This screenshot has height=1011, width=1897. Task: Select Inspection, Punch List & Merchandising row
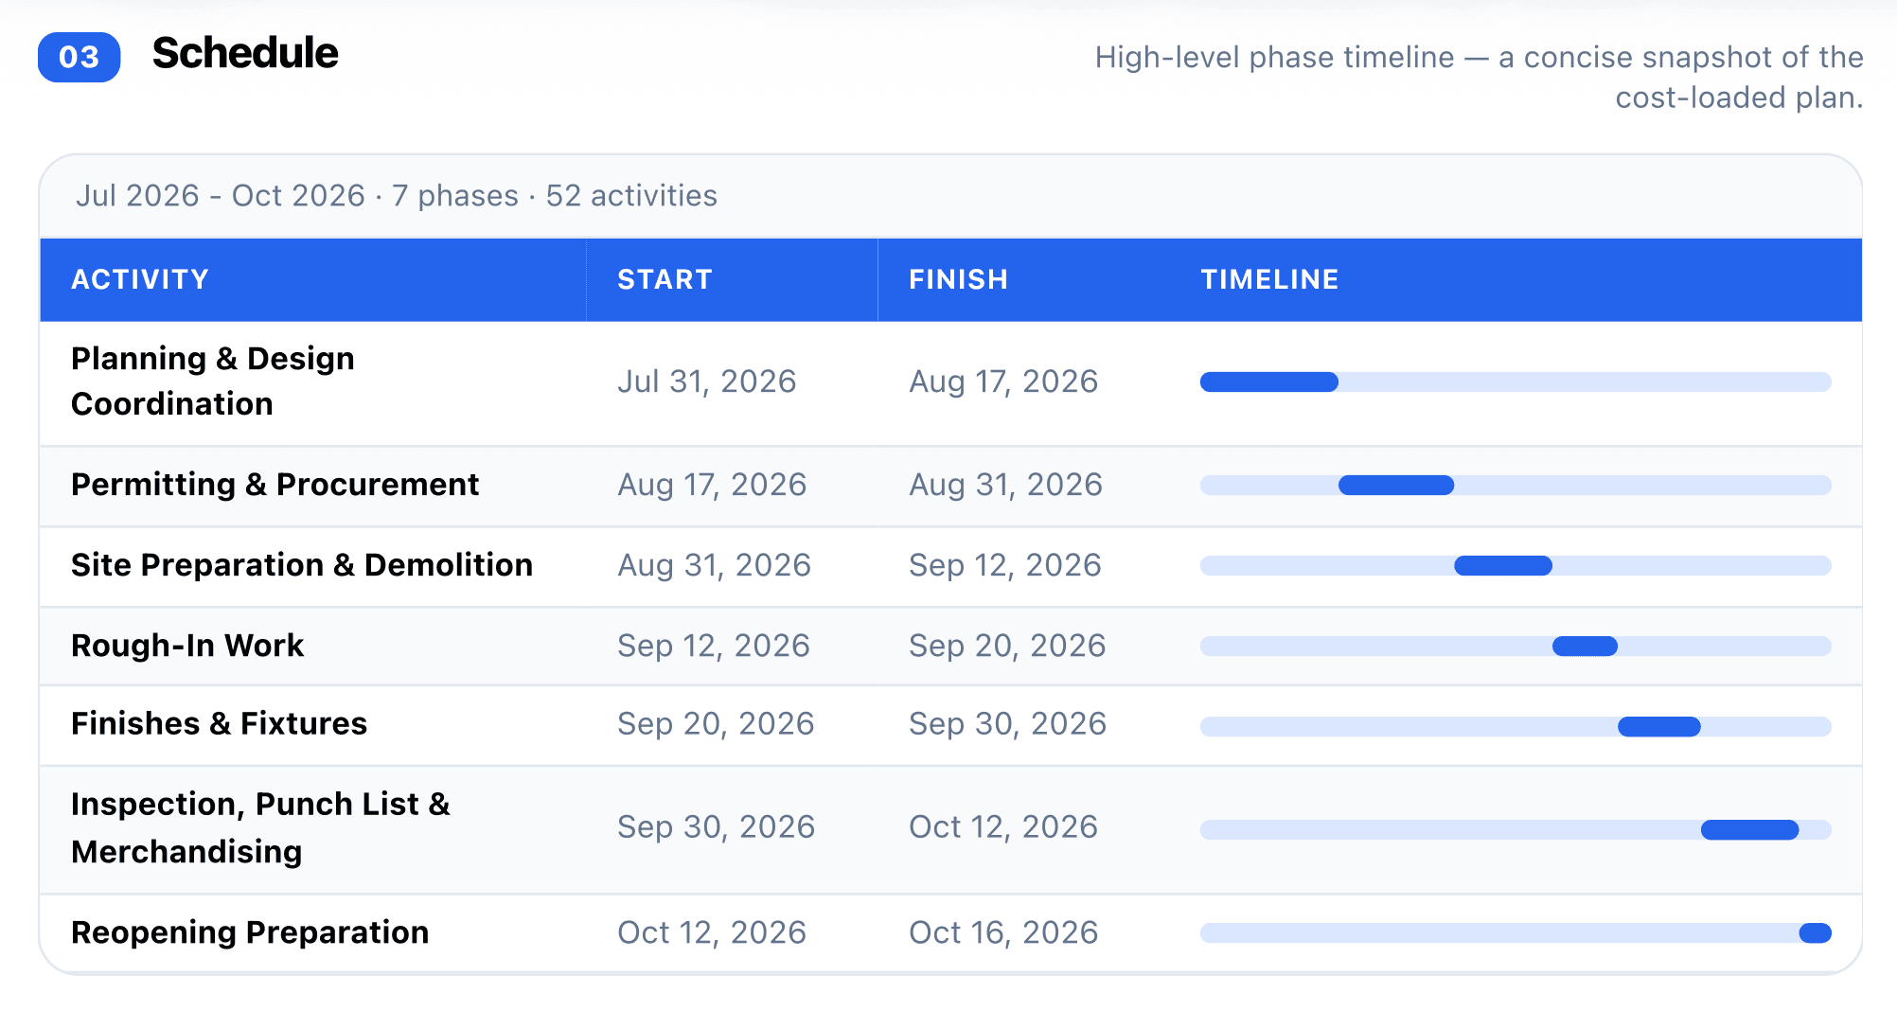coord(950,829)
